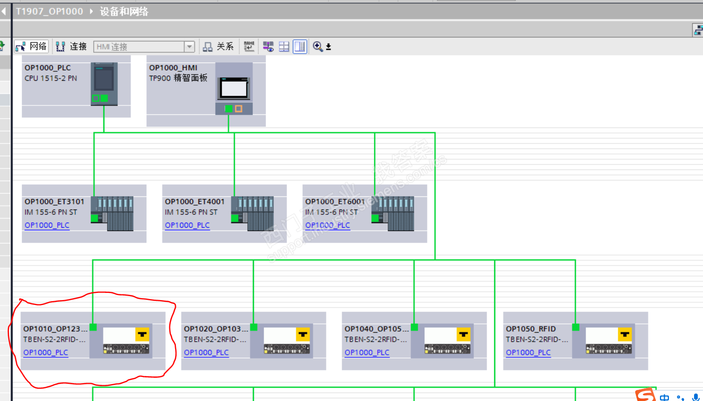Screen dimensions: 703x401
Task: Open OP1000_PLC link under OP1020_OP103
Action: coord(206,353)
